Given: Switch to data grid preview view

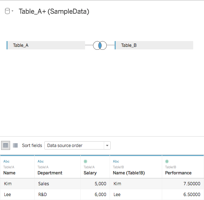Looking at the screenshot, I should [x=6, y=145].
